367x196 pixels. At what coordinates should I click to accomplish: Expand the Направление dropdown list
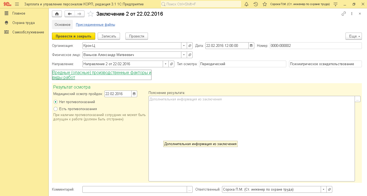click(166, 64)
